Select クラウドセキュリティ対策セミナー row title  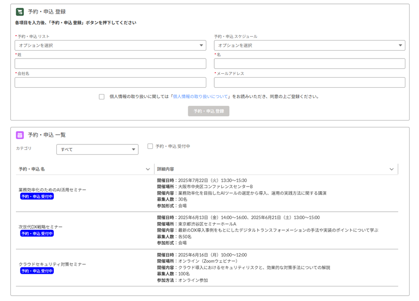pyautogui.click(x=52, y=264)
